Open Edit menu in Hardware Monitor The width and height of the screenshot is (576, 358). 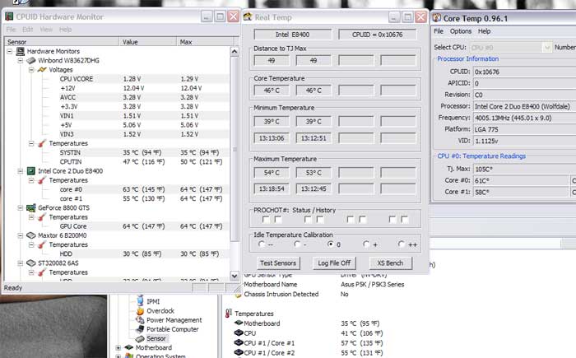(27, 30)
